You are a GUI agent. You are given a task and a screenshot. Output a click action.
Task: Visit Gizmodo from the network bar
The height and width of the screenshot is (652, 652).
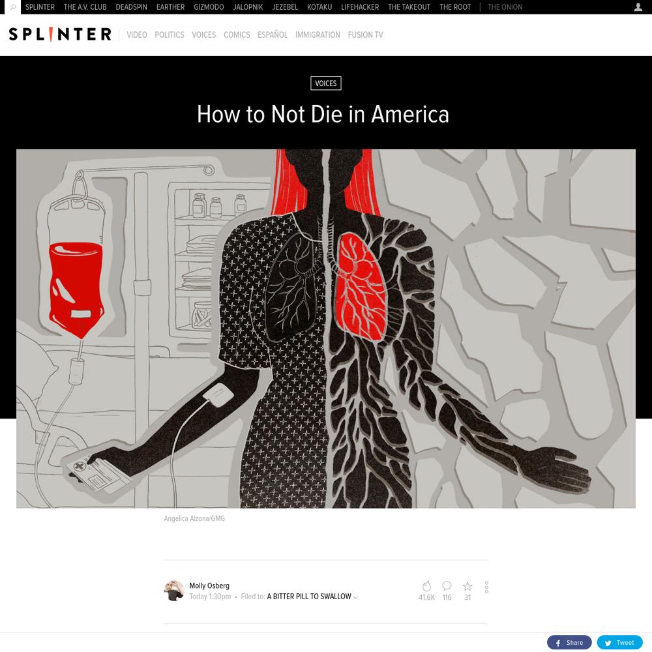[209, 7]
